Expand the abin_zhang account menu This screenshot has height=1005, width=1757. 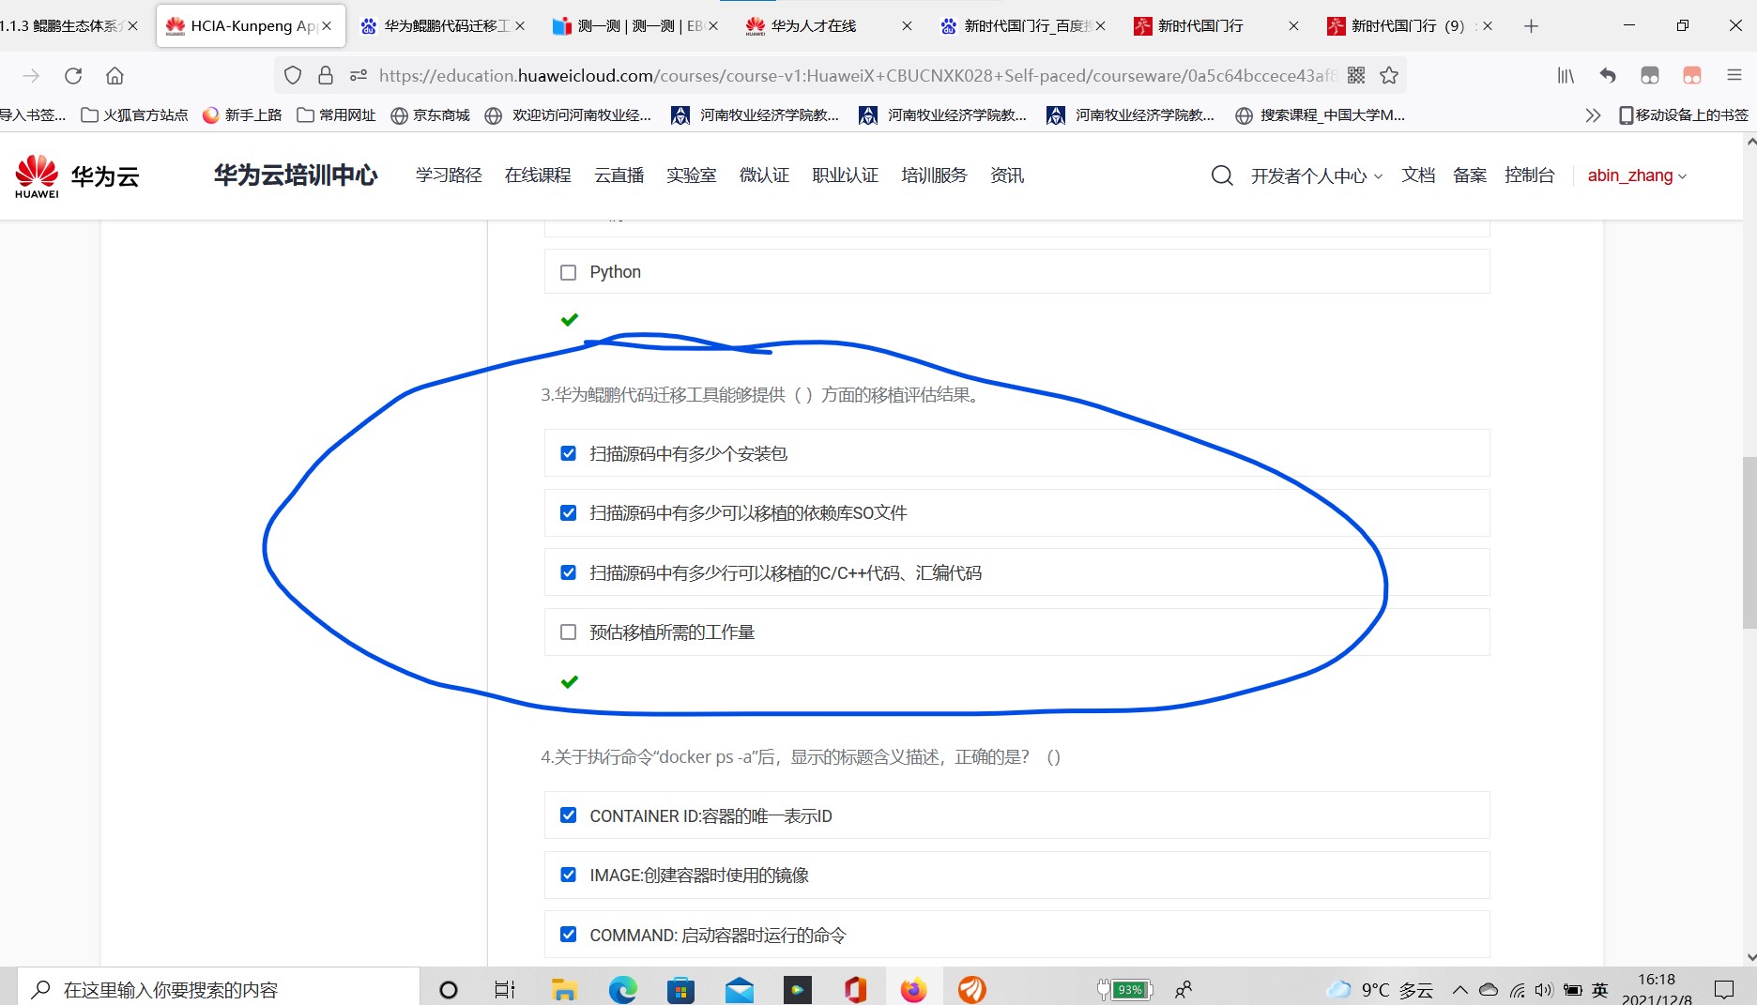[1637, 175]
